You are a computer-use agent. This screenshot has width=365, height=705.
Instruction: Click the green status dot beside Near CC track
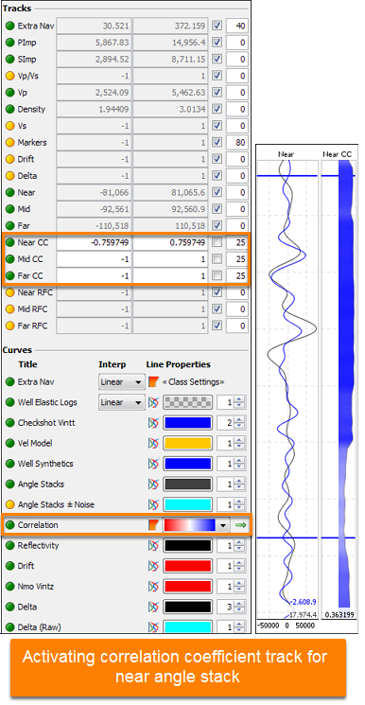9,243
